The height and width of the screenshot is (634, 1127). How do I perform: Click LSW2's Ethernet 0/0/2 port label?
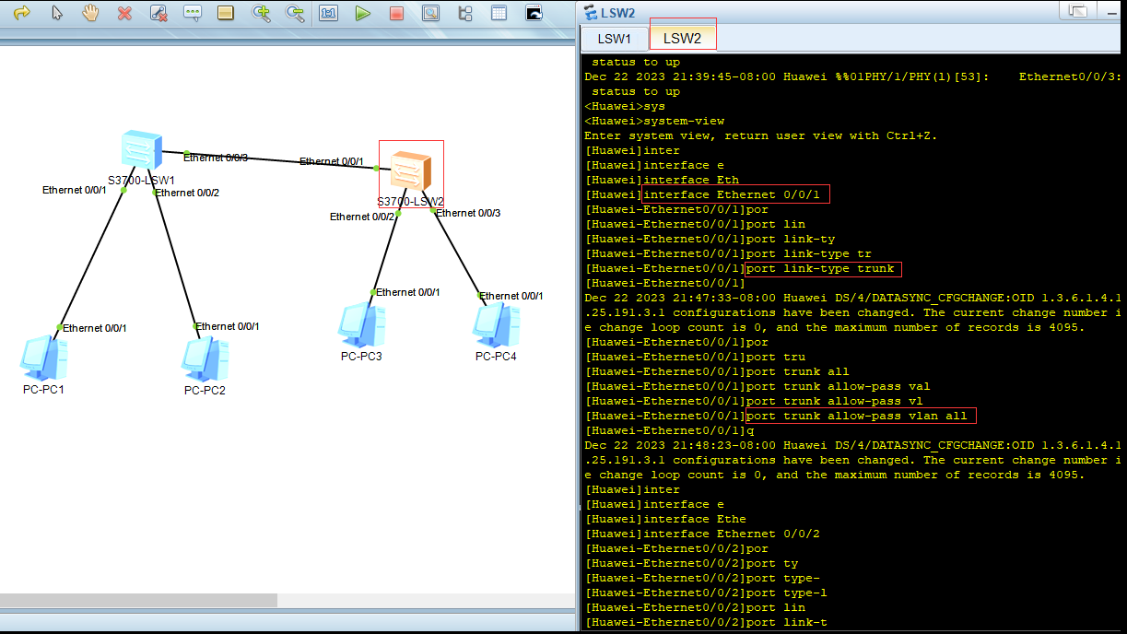click(362, 217)
